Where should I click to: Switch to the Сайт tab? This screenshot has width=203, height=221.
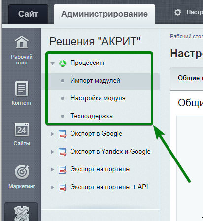pos(28,14)
